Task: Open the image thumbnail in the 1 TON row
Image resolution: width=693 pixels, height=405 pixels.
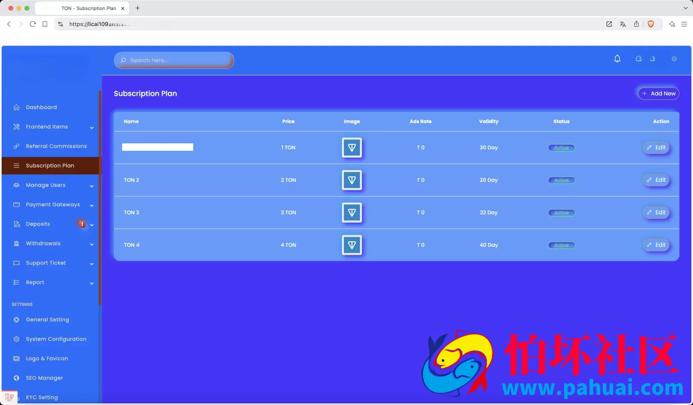Action: 352,148
